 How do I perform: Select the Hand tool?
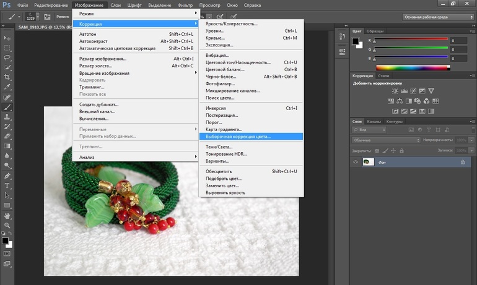(x=7, y=216)
